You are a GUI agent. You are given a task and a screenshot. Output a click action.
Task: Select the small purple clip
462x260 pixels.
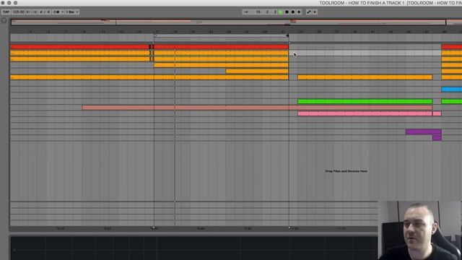(437, 138)
